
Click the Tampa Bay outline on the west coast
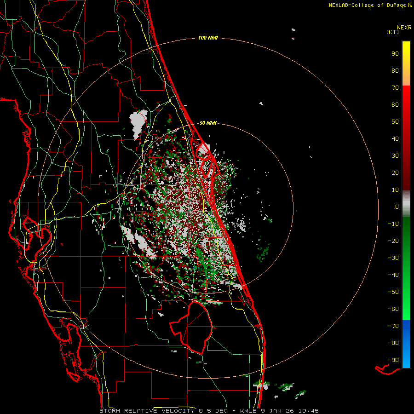coord(37,234)
